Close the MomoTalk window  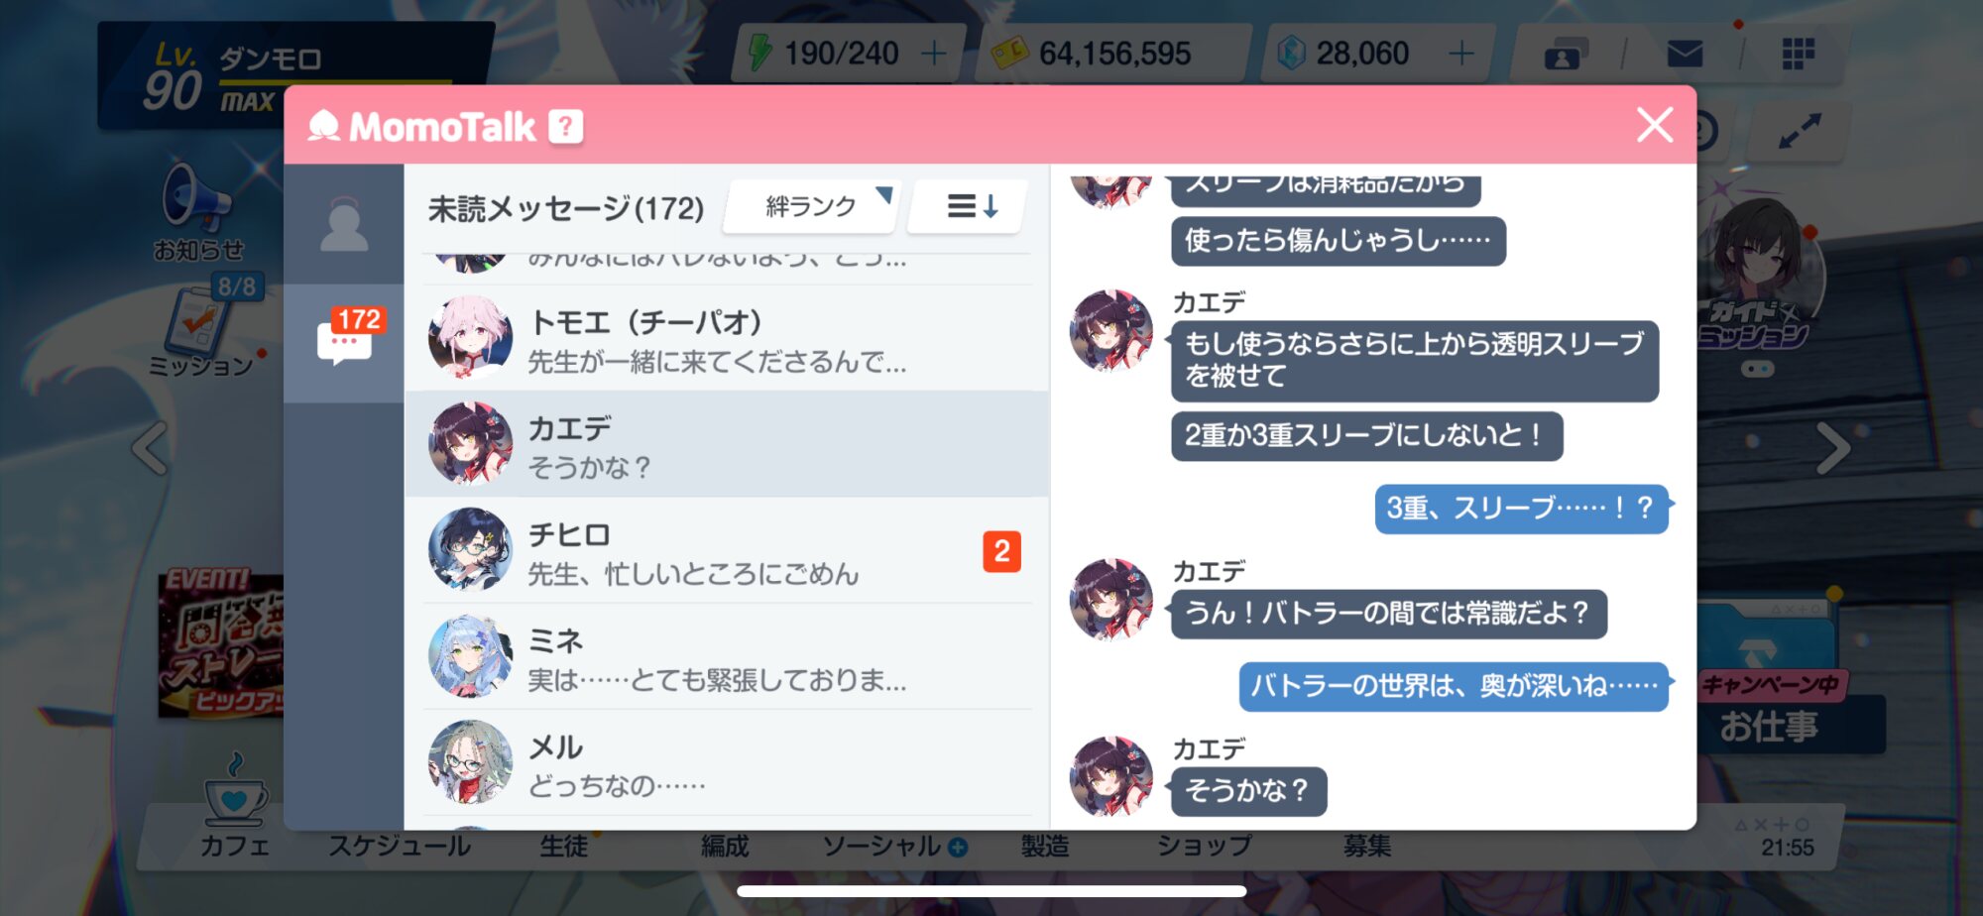pyautogui.click(x=1655, y=125)
